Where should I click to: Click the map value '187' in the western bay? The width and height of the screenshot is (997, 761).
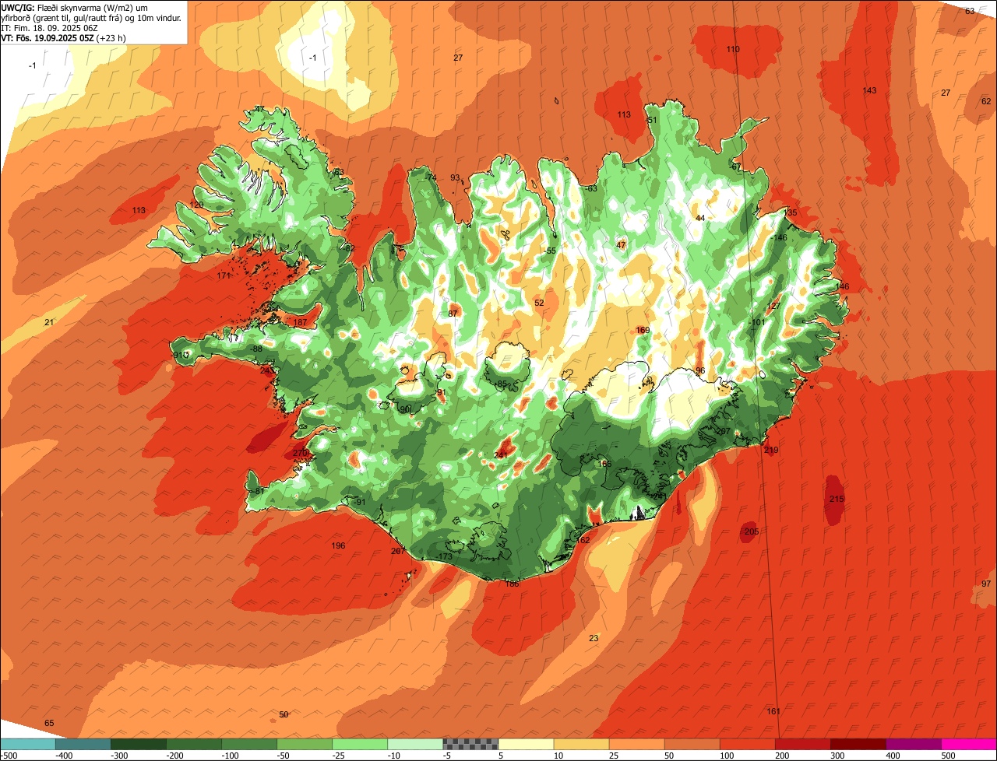coord(300,322)
